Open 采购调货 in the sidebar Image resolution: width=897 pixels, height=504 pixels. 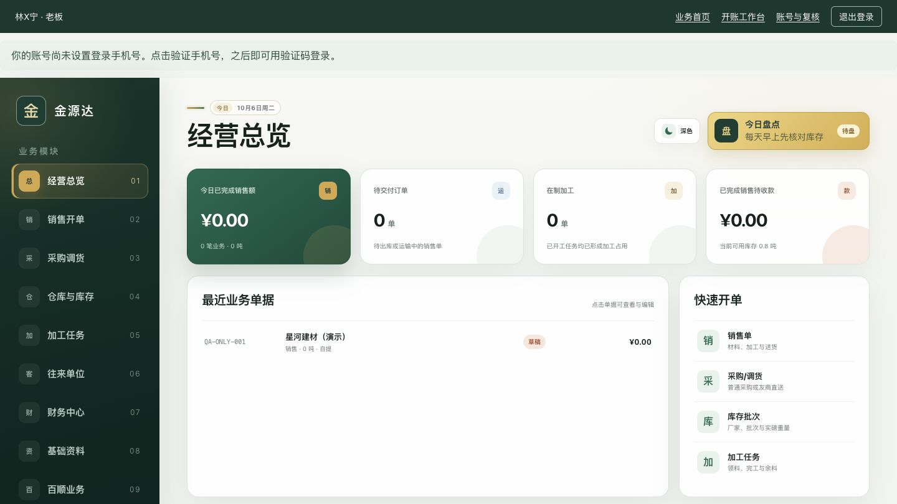coord(80,258)
